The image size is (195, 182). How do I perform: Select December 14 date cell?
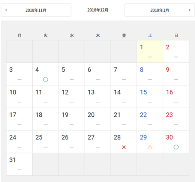124,96
